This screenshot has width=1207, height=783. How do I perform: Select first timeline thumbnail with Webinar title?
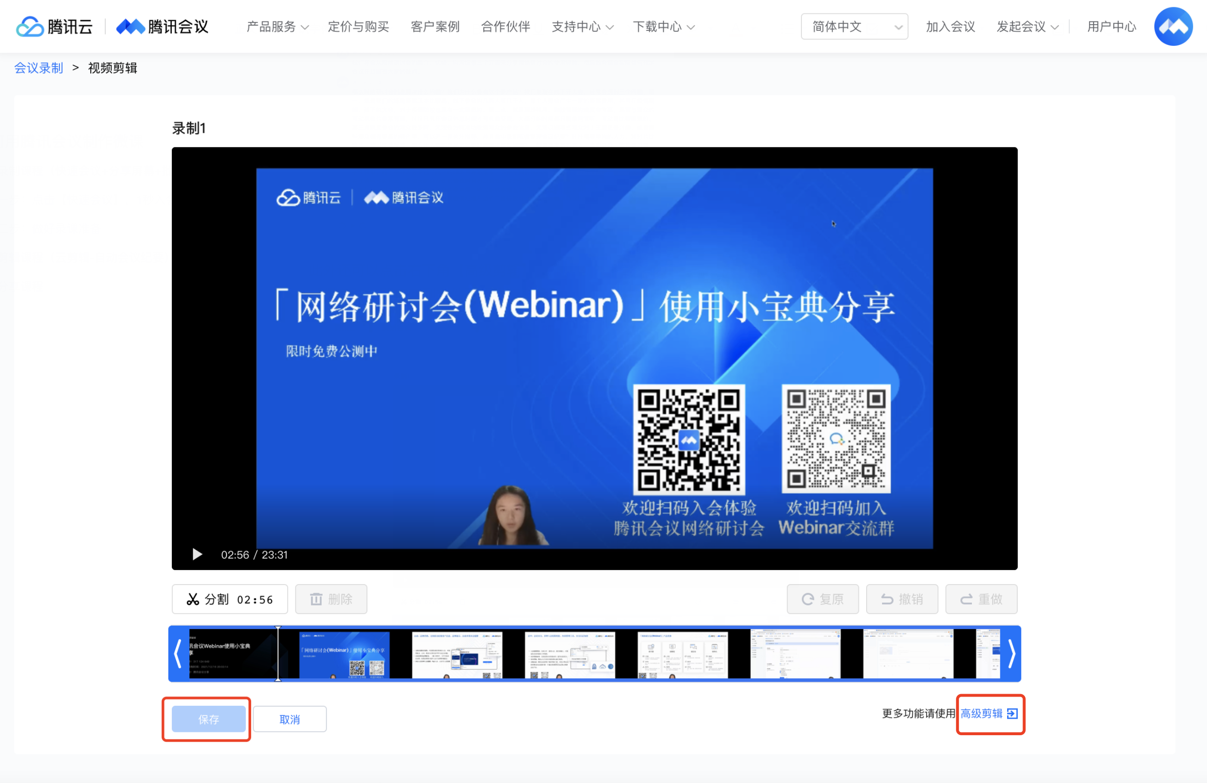coord(232,654)
